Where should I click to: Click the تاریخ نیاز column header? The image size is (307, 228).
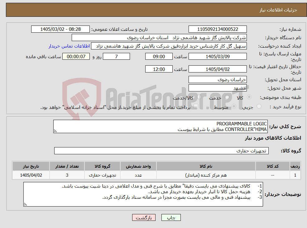coord(31,166)
